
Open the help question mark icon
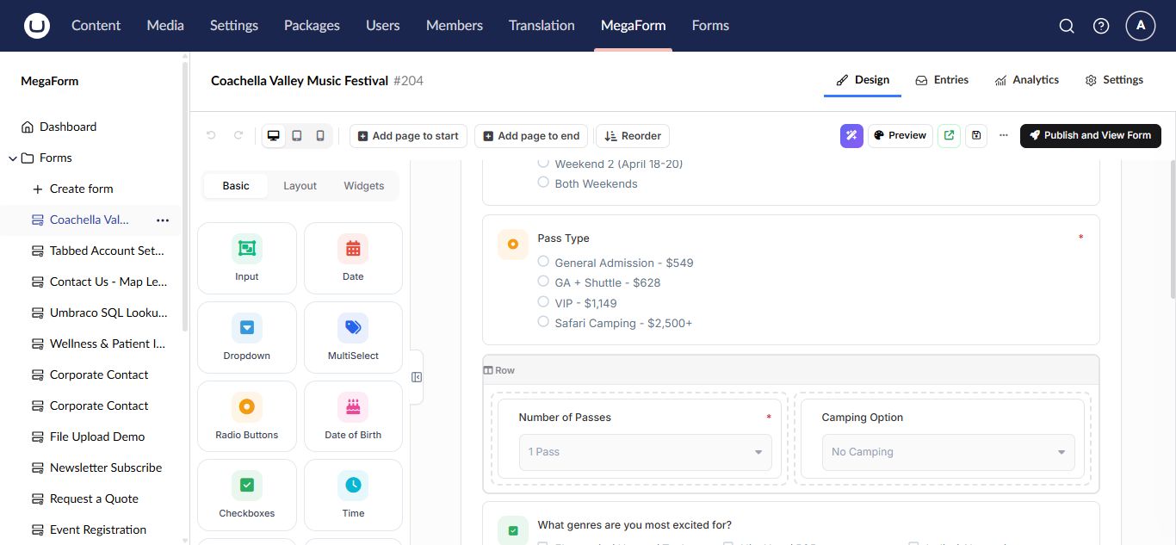(x=1101, y=26)
